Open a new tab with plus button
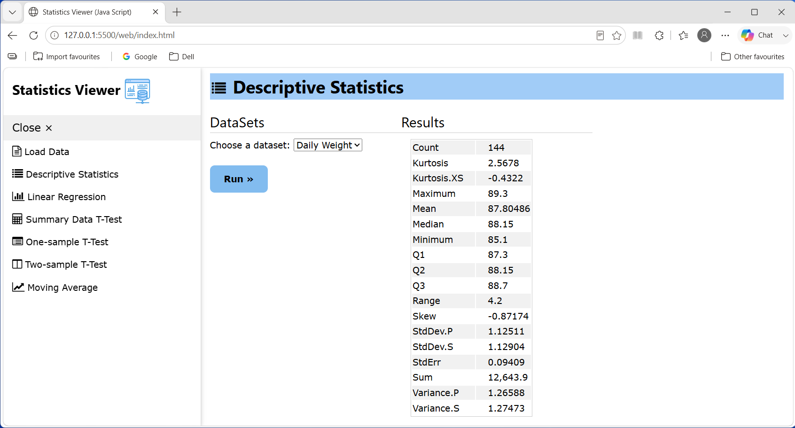 click(x=177, y=12)
